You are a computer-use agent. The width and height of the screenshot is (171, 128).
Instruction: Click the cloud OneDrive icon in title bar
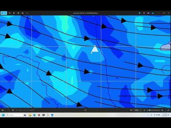pos(153,13)
